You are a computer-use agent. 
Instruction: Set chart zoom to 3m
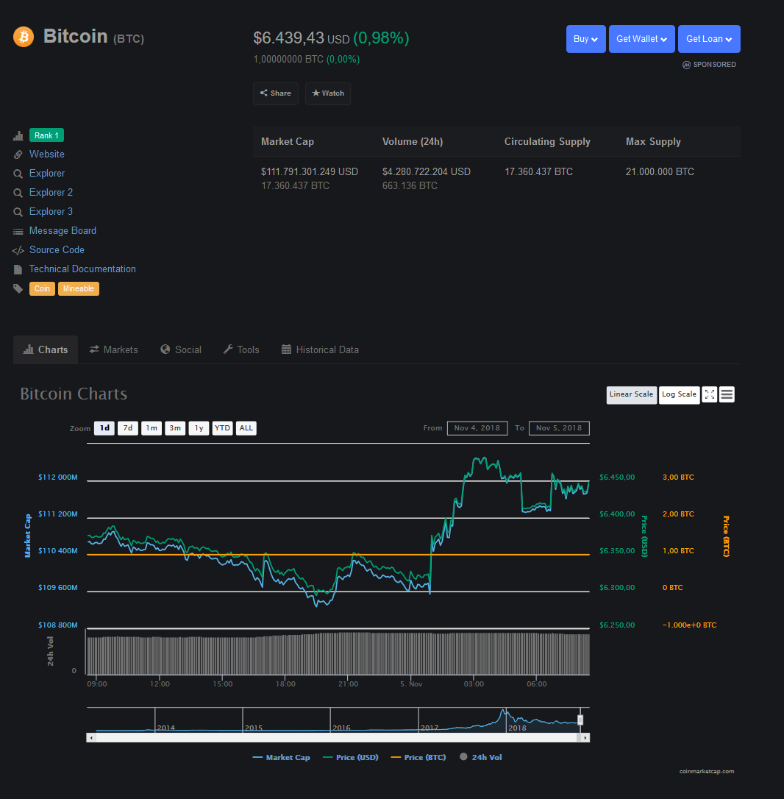coord(175,428)
